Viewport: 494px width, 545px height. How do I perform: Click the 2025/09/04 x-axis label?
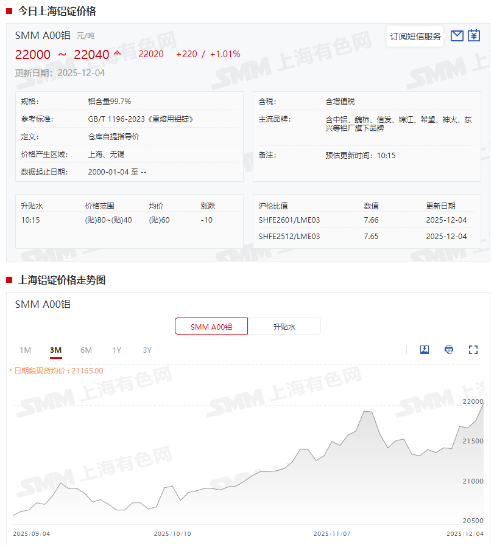click(31, 533)
